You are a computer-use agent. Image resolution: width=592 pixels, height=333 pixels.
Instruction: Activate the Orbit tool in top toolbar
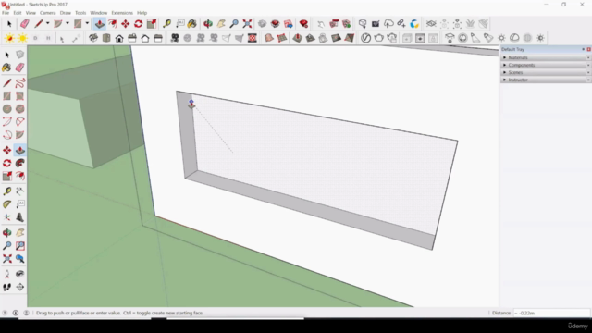(x=207, y=24)
